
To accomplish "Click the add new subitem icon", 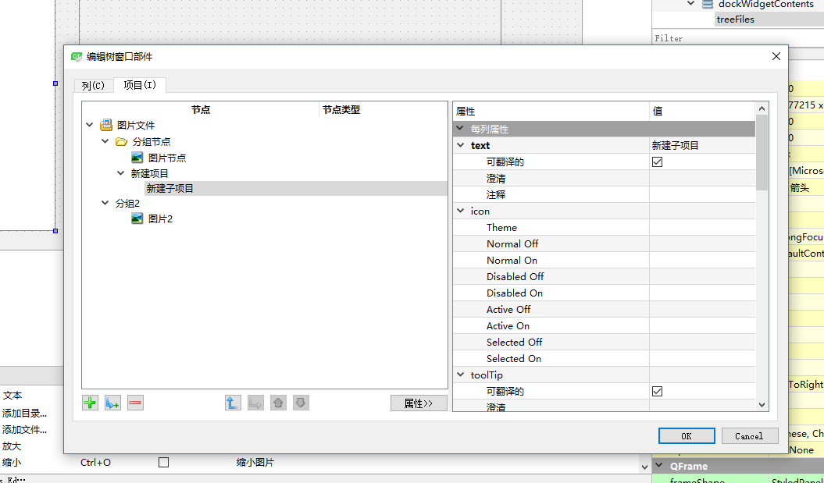I will pos(113,403).
